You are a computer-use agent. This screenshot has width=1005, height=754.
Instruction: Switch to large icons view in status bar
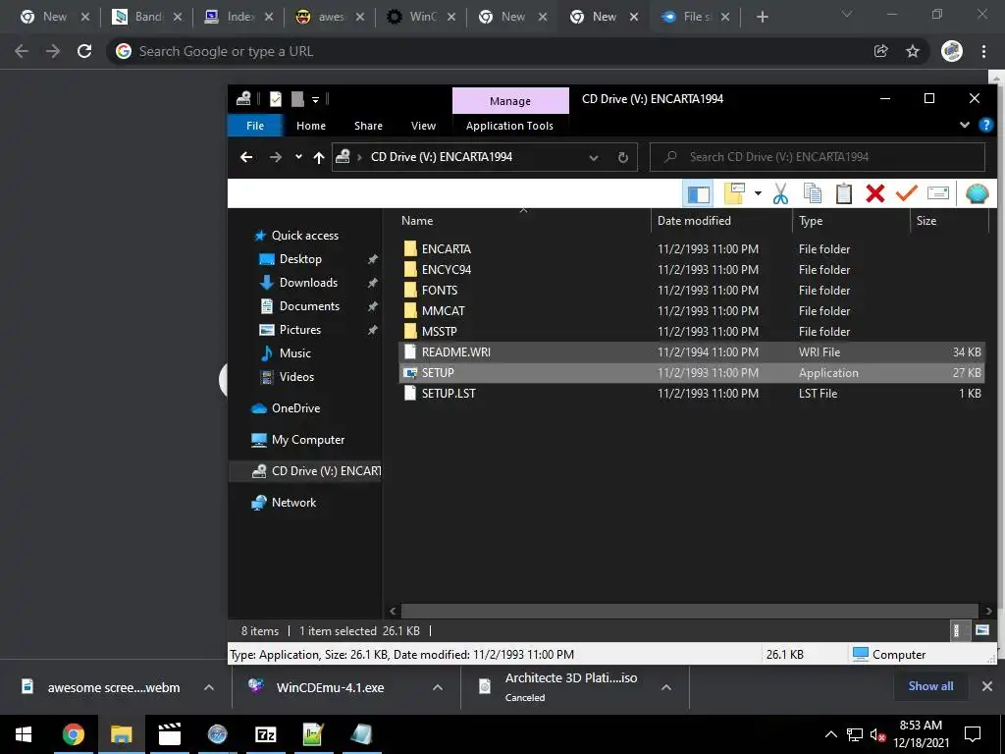(981, 631)
